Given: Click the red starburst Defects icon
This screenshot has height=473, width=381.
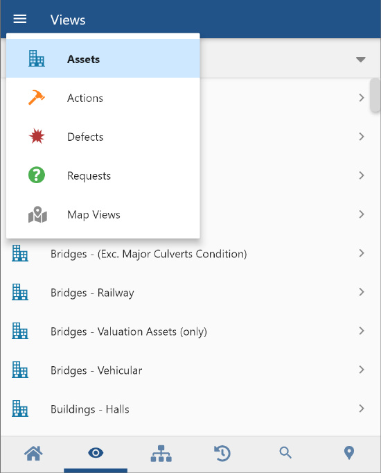Looking at the screenshot, I should click(x=37, y=137).
